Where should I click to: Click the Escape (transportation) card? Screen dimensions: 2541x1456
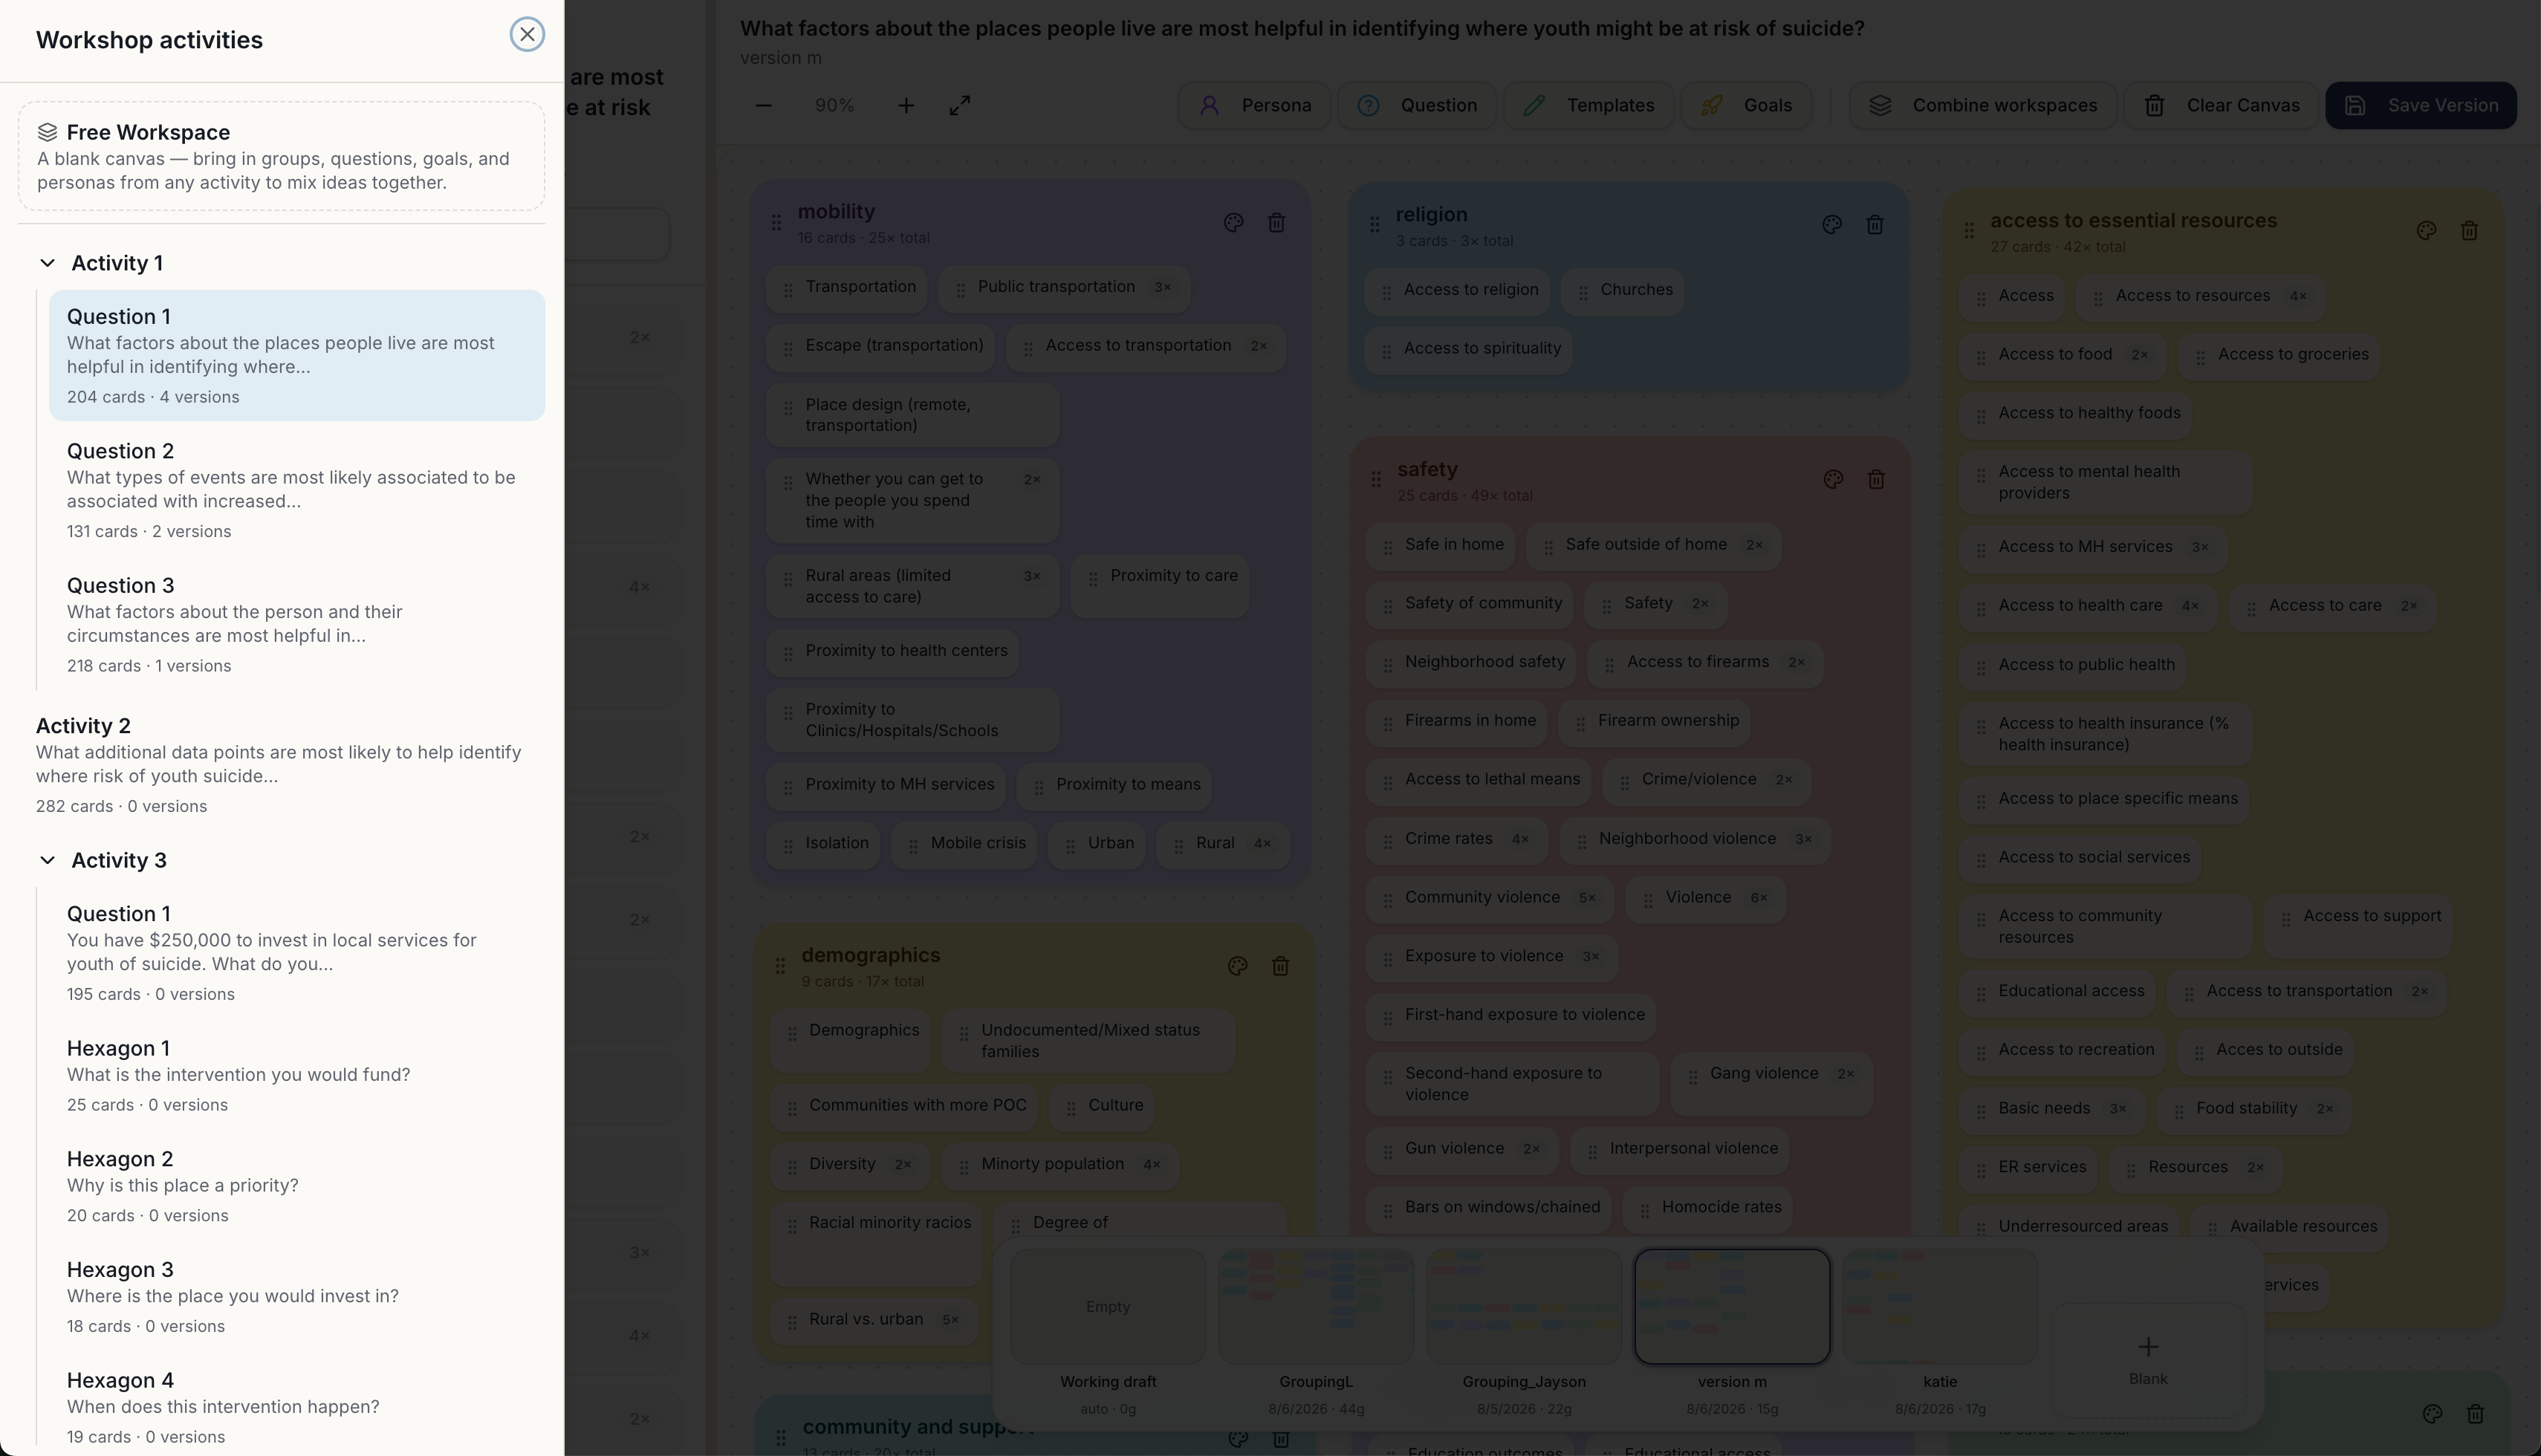tap(881, 346)
